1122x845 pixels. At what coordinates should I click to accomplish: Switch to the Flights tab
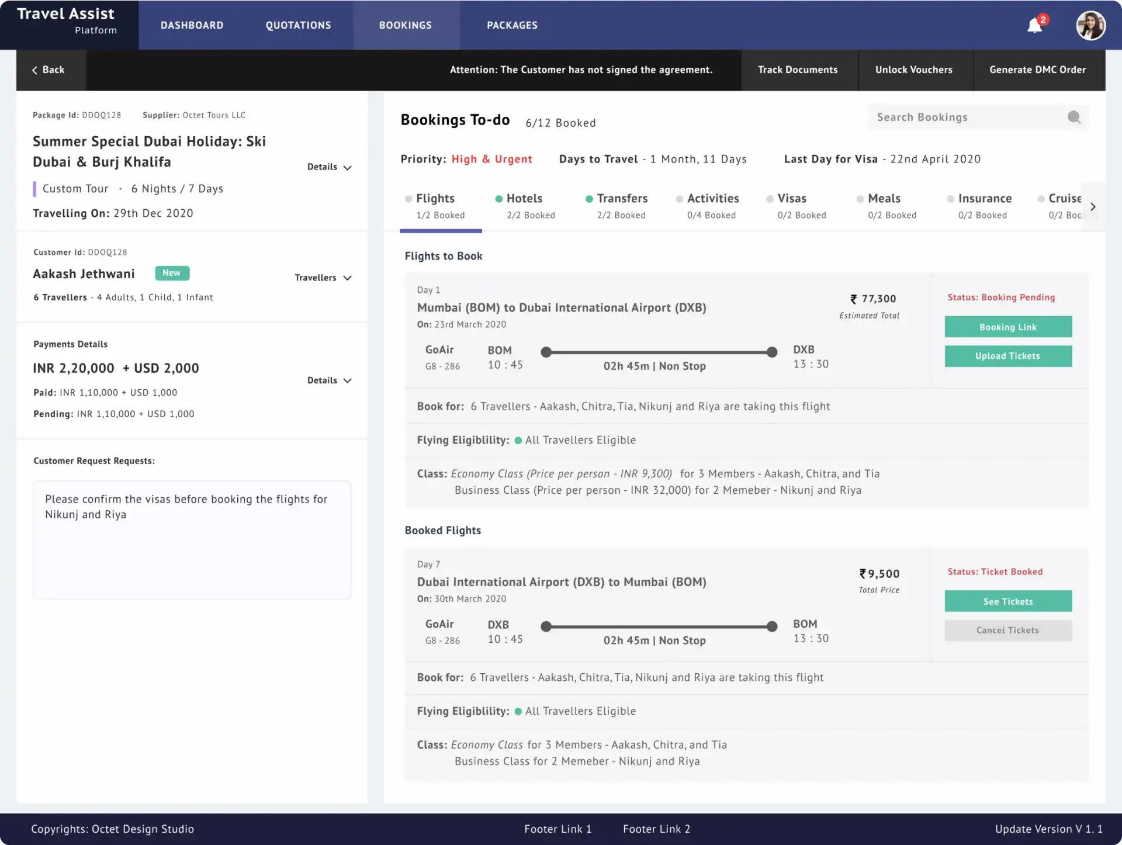(x=441, y=206)
